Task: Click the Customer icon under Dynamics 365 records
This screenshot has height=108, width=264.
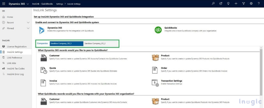Action: (44, 58)
